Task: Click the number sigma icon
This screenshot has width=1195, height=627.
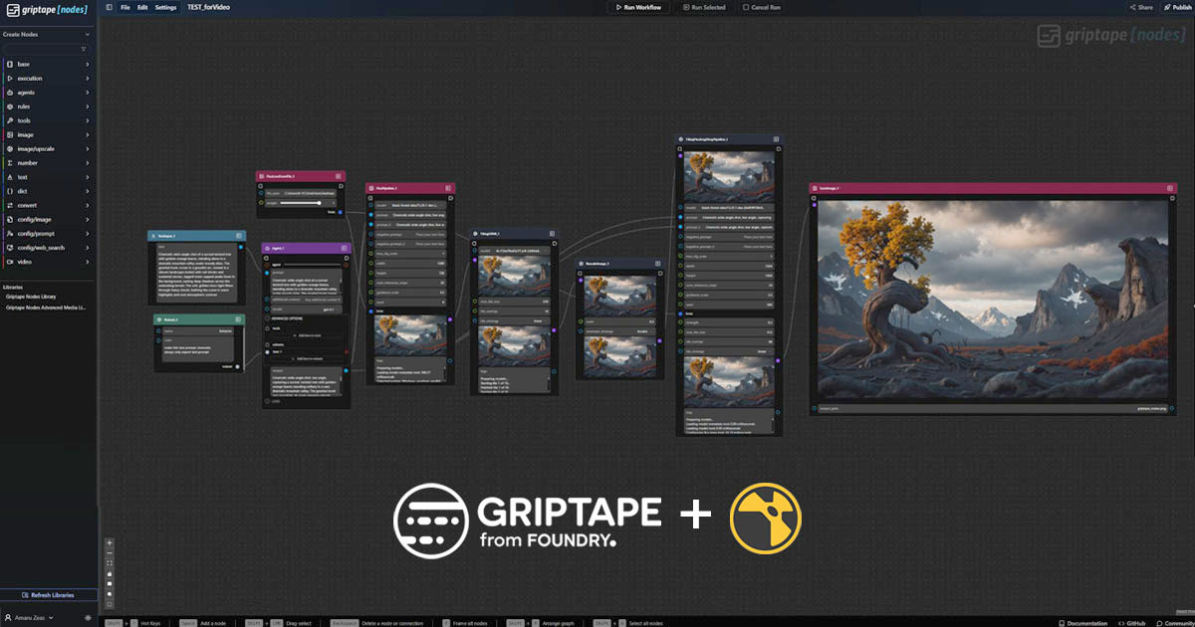Action: 9,162
